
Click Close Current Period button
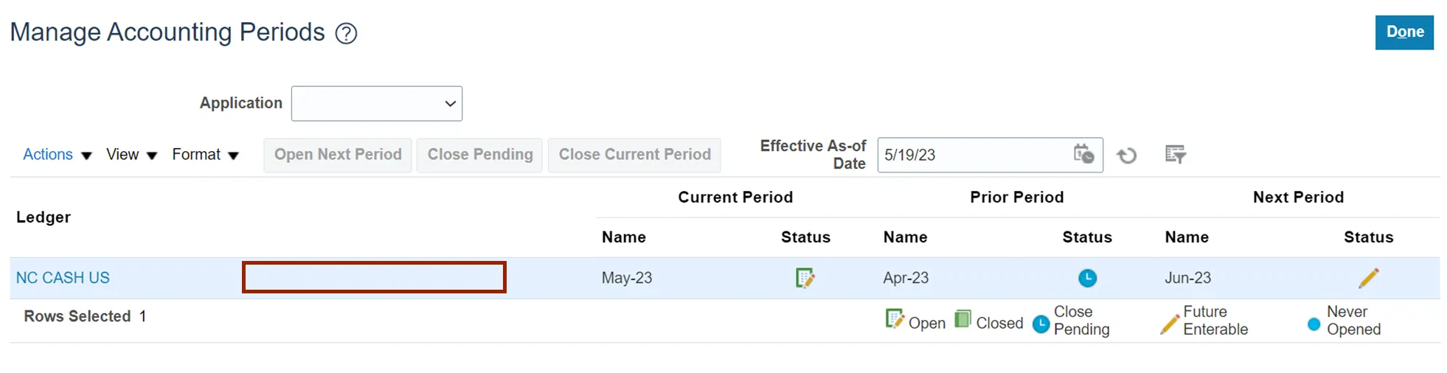[x=634, y=155]
